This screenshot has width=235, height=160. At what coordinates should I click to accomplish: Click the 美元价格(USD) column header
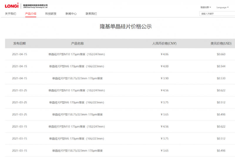(221, 43)
